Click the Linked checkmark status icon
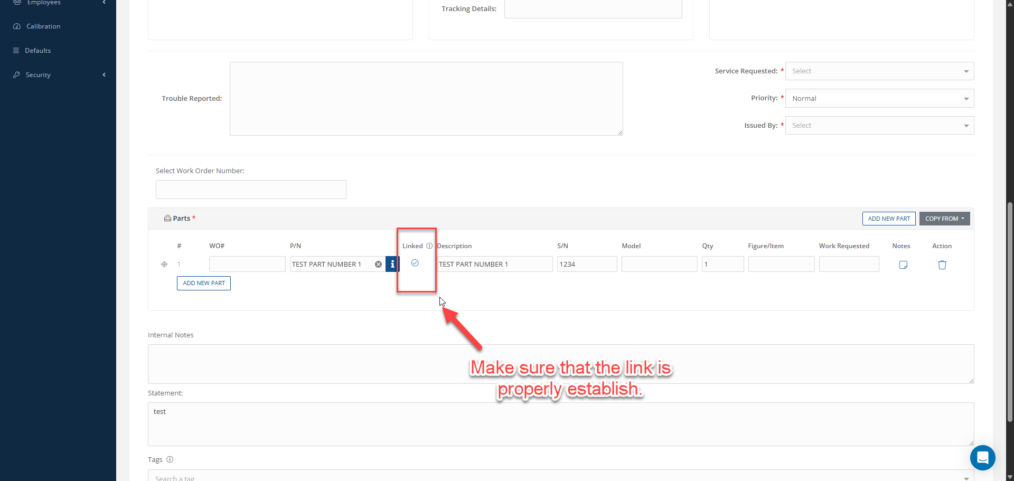The image size is (1014, 481). (415, 263)
